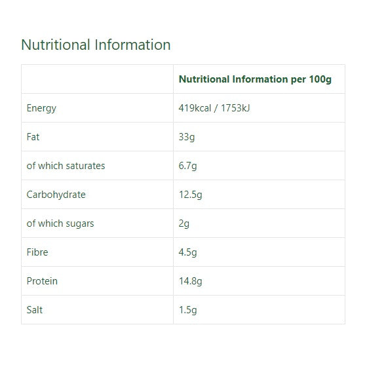Click the Nutritional Information heading
367x367 pixels.
pos(96,45)
